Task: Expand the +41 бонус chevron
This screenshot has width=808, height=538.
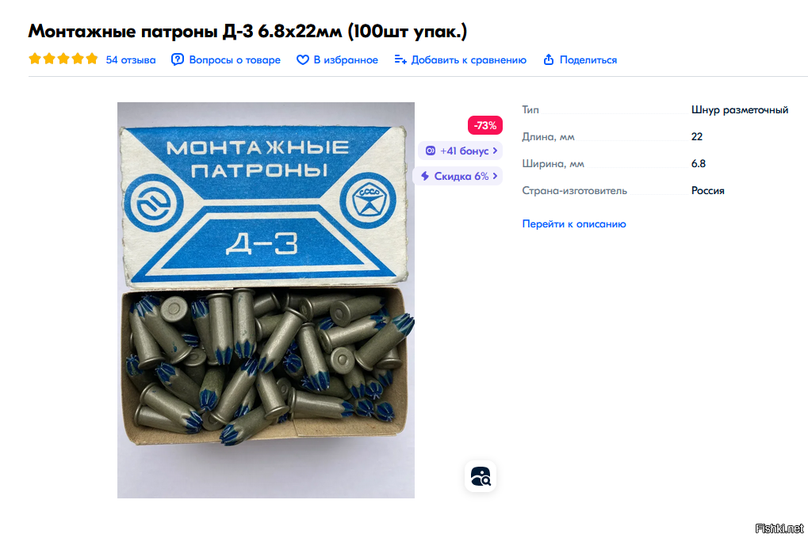Action: point(495,151)
